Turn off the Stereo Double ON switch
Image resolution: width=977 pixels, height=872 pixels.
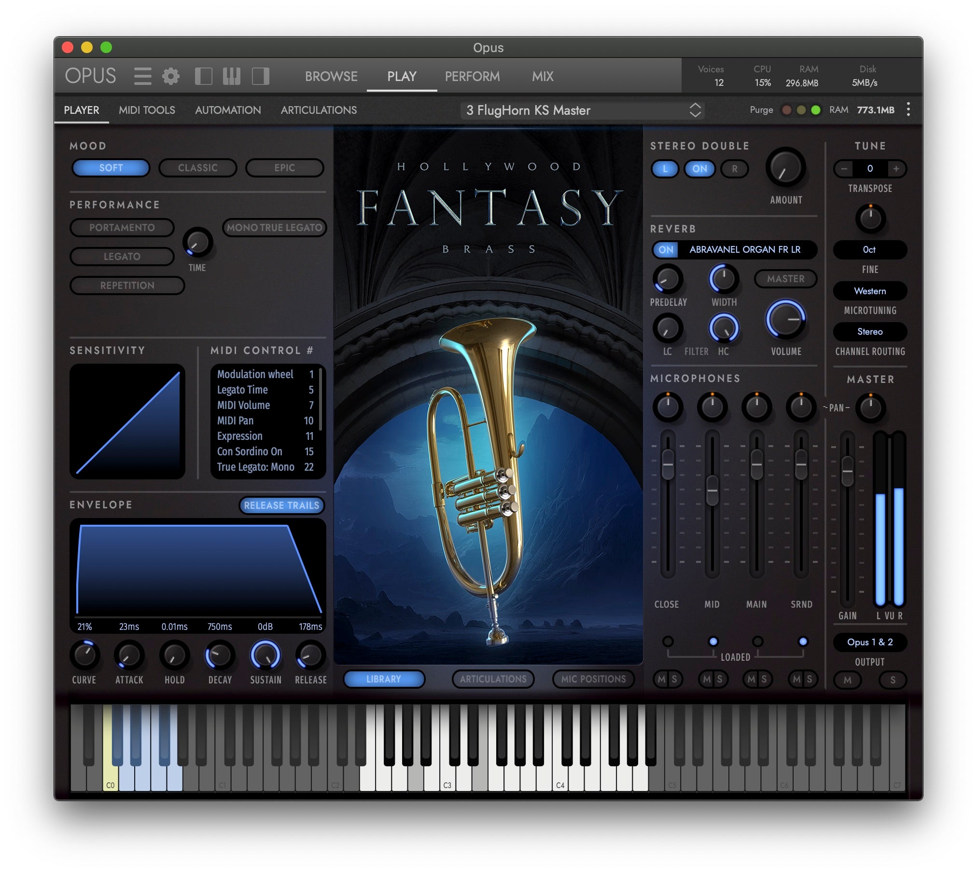(699, 169)
